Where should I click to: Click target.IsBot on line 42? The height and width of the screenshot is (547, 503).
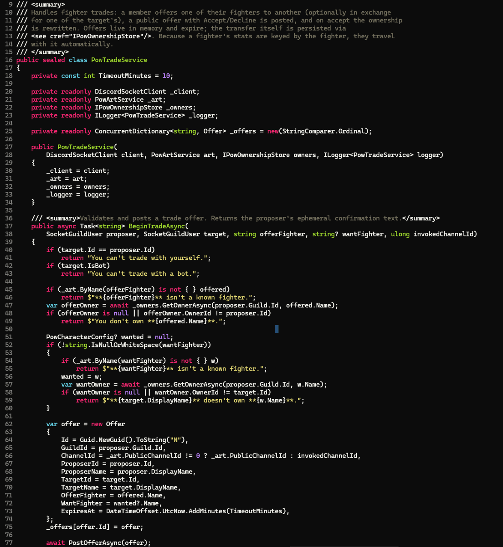83,266
